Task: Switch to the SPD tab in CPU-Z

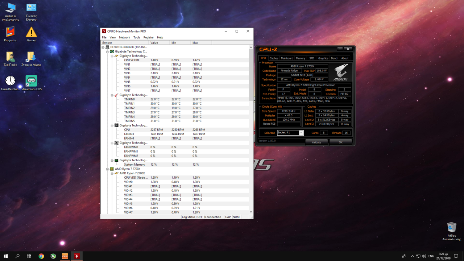Action: (x=311, y=58)
